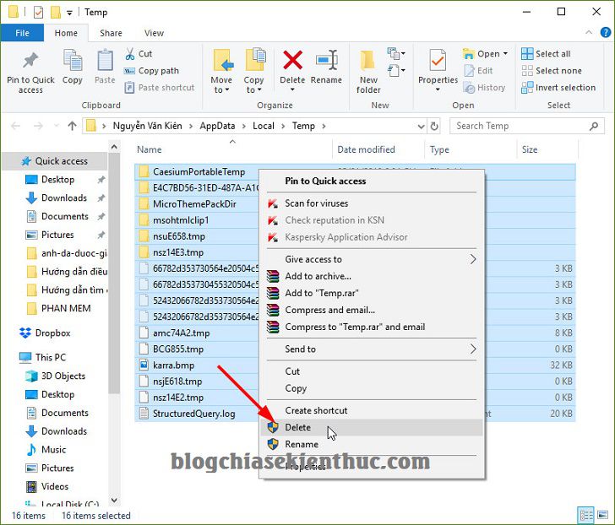
Task: Switch to large icons view toggle
Action: click(602, 514)
